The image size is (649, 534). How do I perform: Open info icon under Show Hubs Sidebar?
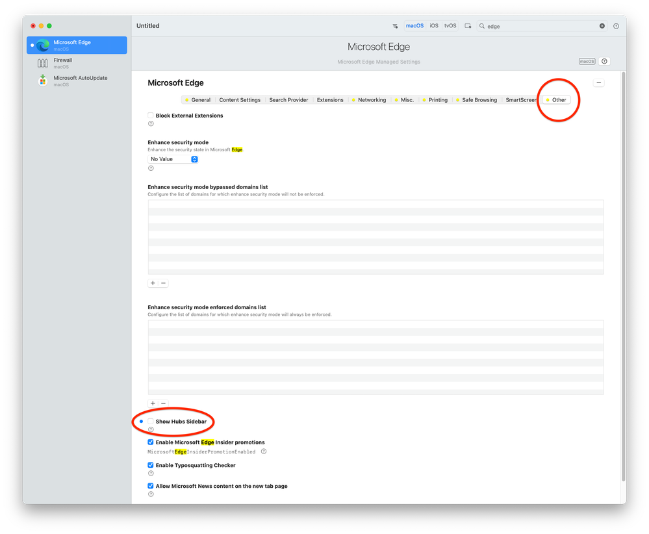click(x=151, y=429)
